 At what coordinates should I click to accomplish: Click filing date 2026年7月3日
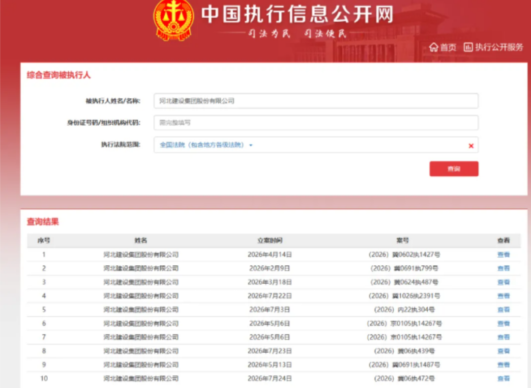pyautogui.click(x=269, y=309)
